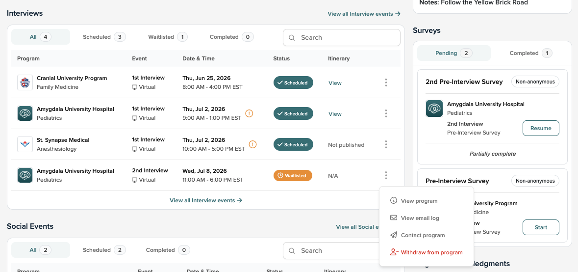Image resolution: width=578 pixels, height=272 pixels.
Task: Start the Pre-Interview Survey
Action: coord(541,227)
